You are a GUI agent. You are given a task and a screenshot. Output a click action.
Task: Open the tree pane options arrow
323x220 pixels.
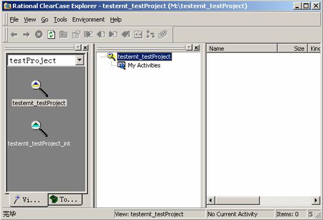coord(189,48)
